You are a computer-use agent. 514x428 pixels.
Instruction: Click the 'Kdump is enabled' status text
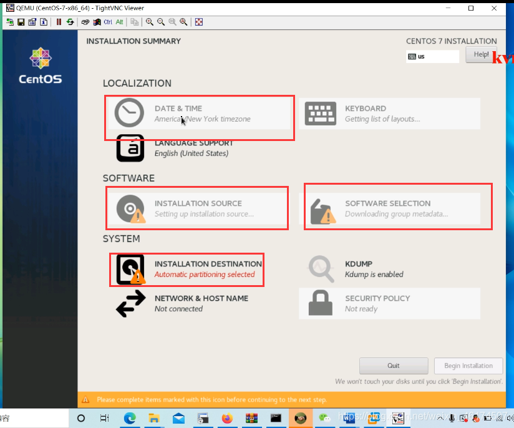374,275
